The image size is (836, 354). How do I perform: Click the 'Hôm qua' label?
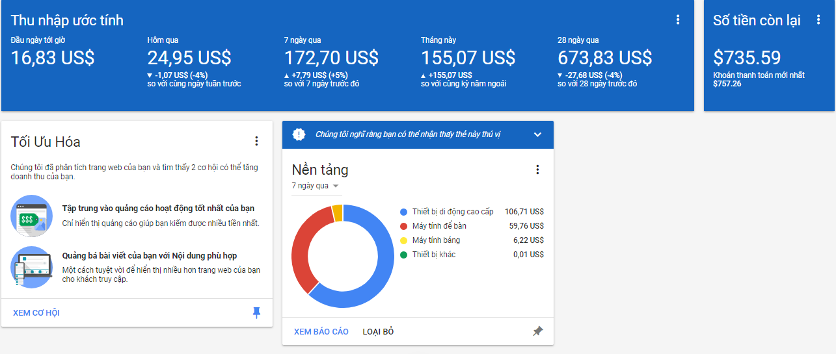click(162, 40)
